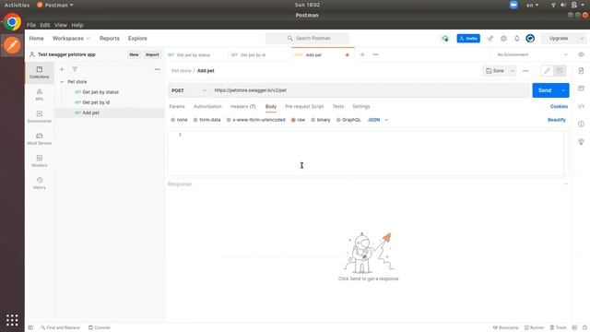Open the Upgrade dropdown arrow

pos(582,39)
